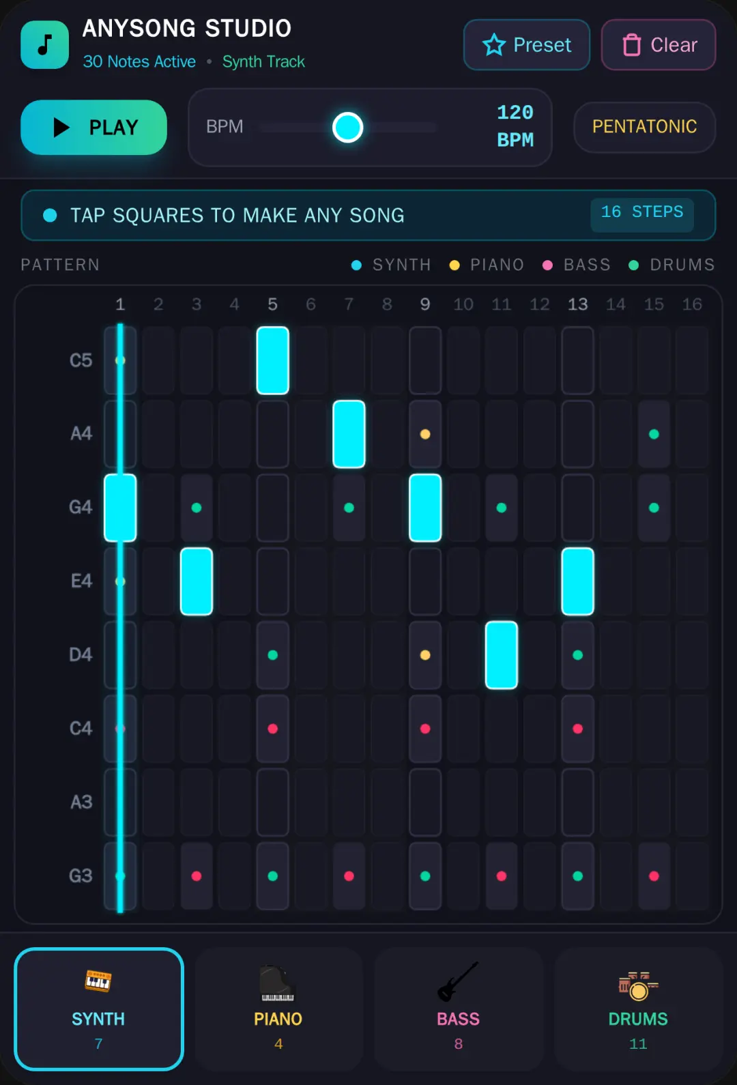Change the PENTATONIC scale button
737x1085 pixels.
click(x=645, y=127)
